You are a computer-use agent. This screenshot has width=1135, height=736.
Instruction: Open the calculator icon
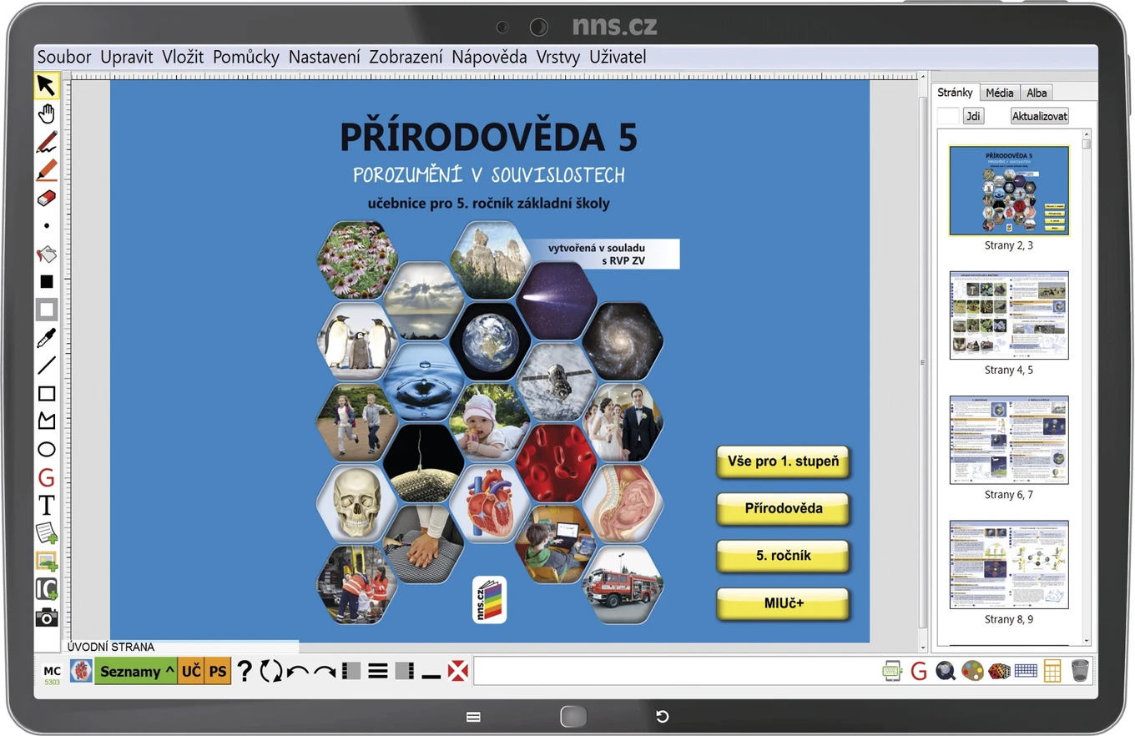coord(1052,670)
